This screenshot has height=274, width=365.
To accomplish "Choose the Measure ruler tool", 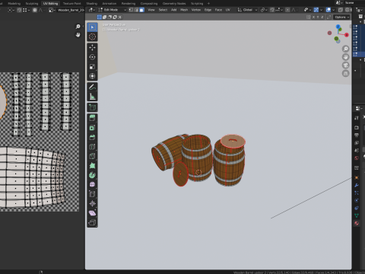I will (x=92, y=97).
